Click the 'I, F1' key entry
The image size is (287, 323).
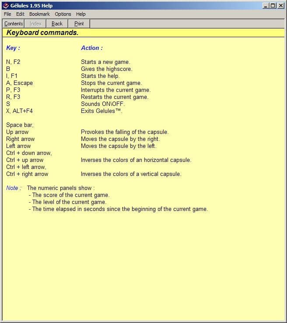pos(11,76)
